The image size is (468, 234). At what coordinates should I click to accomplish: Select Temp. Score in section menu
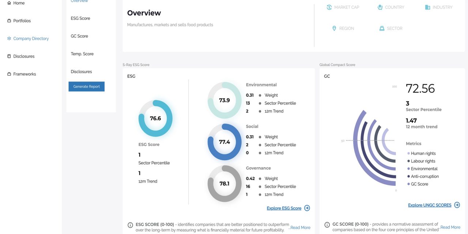tap(82, 54)
